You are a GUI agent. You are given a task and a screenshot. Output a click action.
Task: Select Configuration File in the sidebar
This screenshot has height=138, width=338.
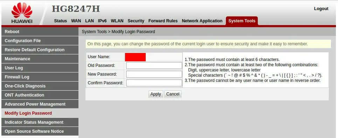[x=40, y=40]
